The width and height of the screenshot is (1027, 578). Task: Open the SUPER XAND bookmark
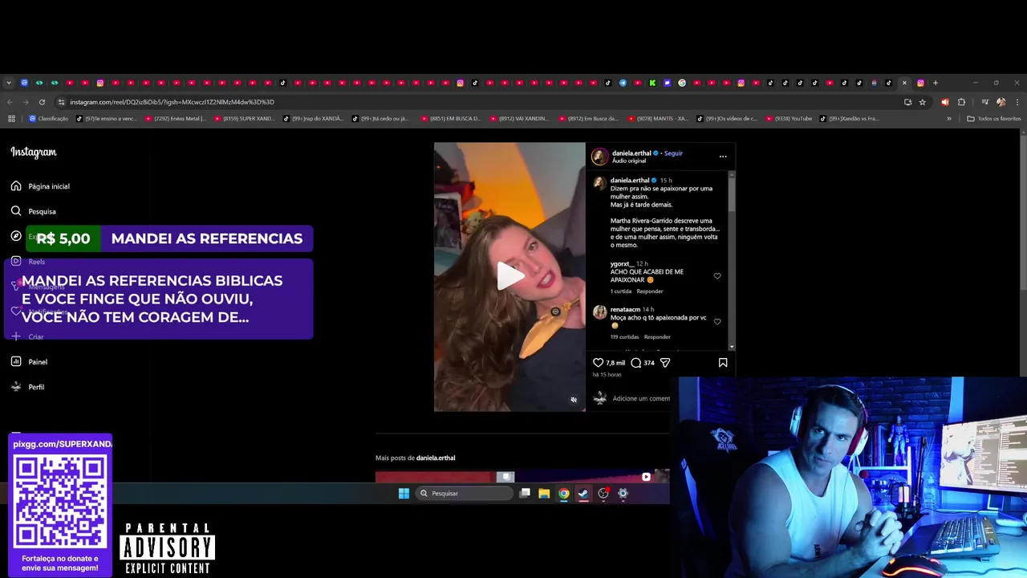click(244, 119)
